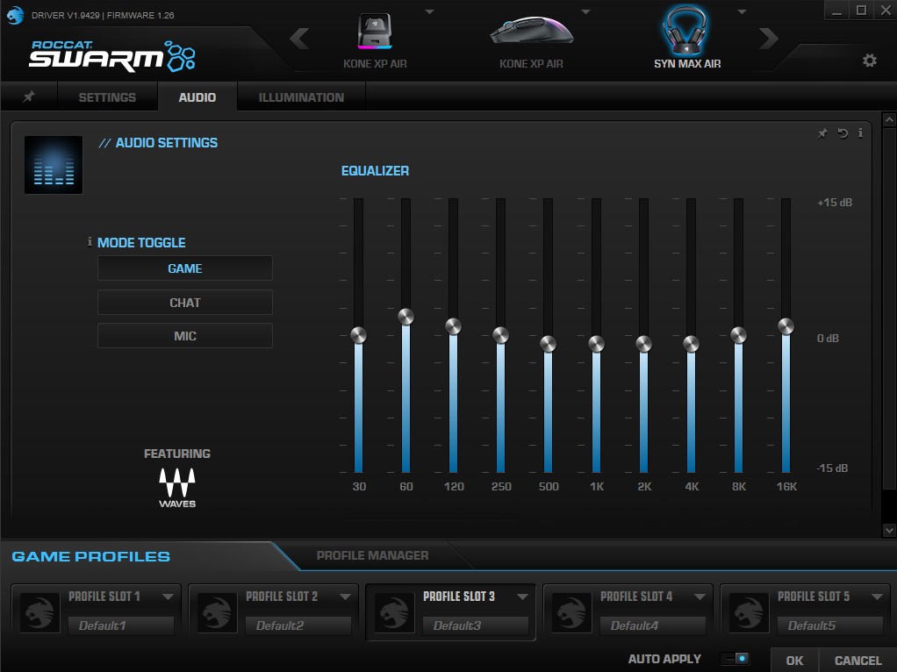
Task: Select the Kone XP Air mouse device icon
Action: point(532,32)
